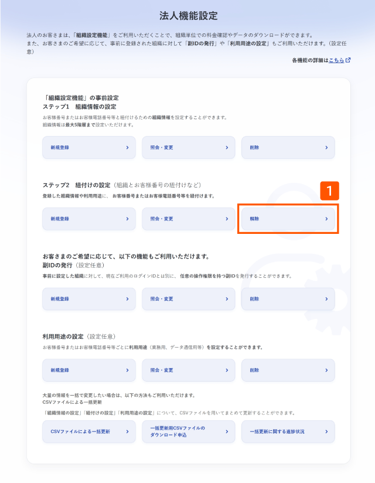
Task: Open CSVファイルによる一括更新 button
Action: (x=89, y=431)
